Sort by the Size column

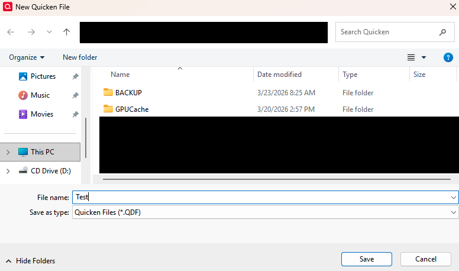(x=419, y=75)
